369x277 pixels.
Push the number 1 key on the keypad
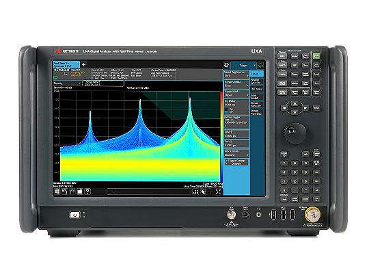point(284,181)
